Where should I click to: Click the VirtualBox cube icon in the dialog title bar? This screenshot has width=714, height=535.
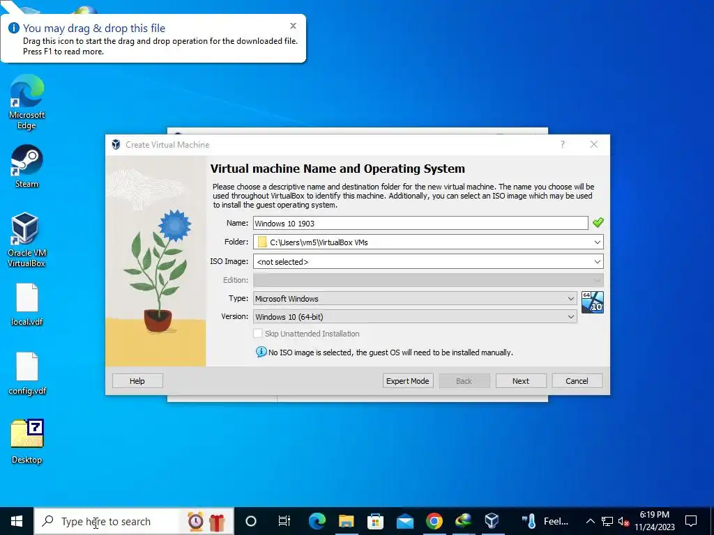point(116,145)
